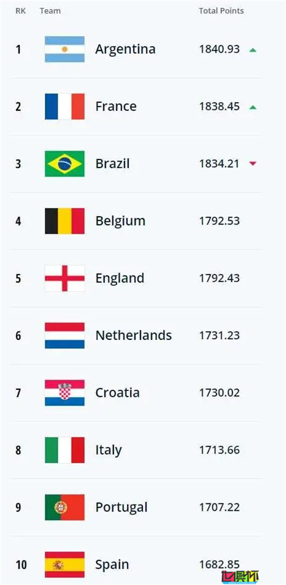Click the Croatia flag icon
The image size is (286, 585).
point(65,393)
